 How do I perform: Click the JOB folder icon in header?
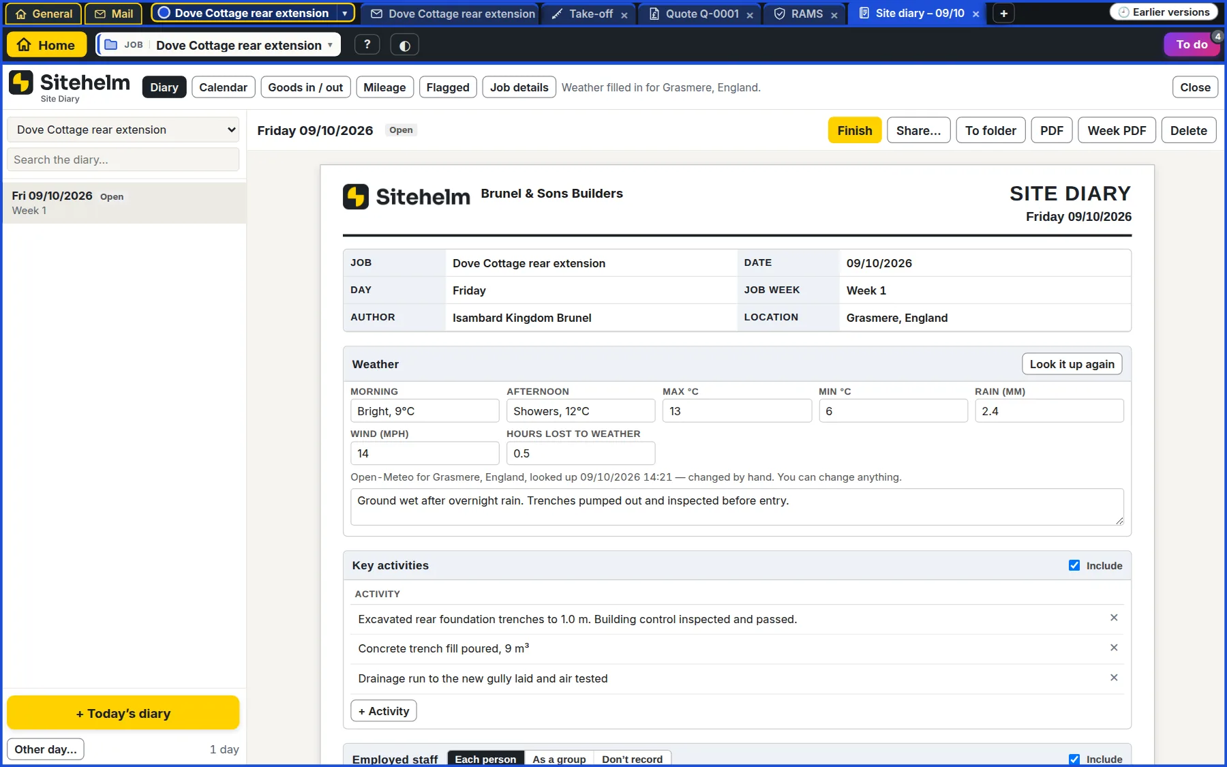[x=110, y=44]
